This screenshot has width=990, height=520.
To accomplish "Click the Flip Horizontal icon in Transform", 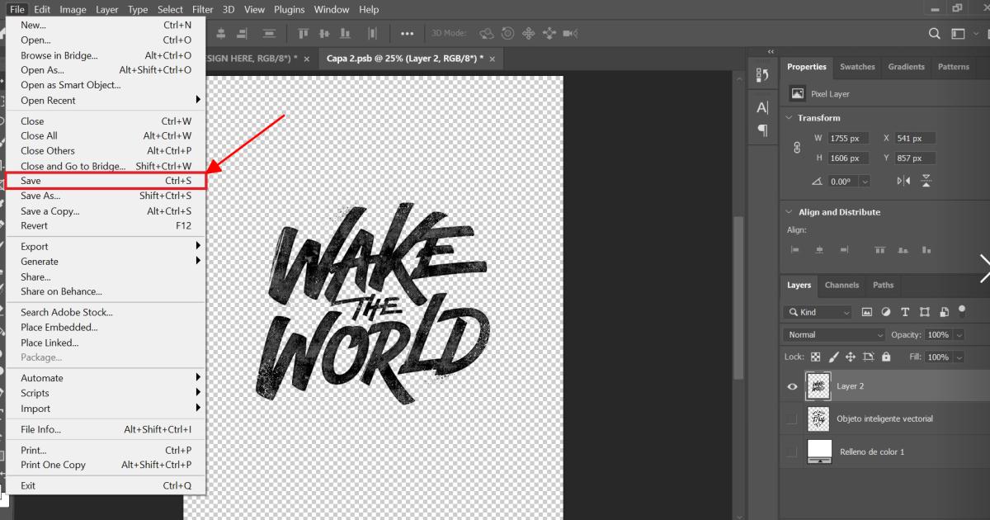I will 904,181.
